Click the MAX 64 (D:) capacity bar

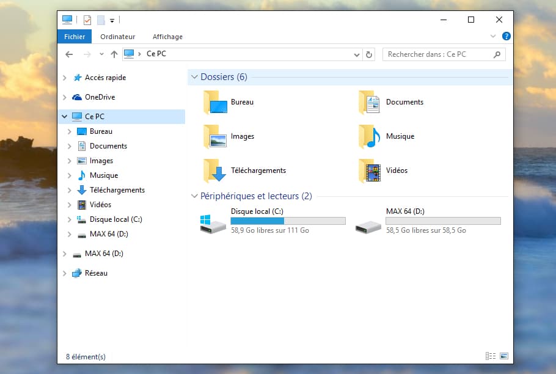coord(443,221)
